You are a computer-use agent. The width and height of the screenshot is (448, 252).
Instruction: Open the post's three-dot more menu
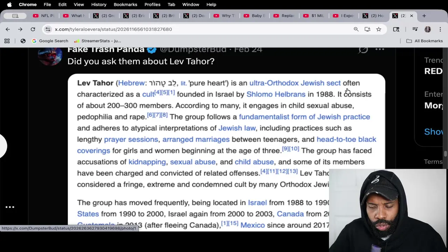click(380, 49)
